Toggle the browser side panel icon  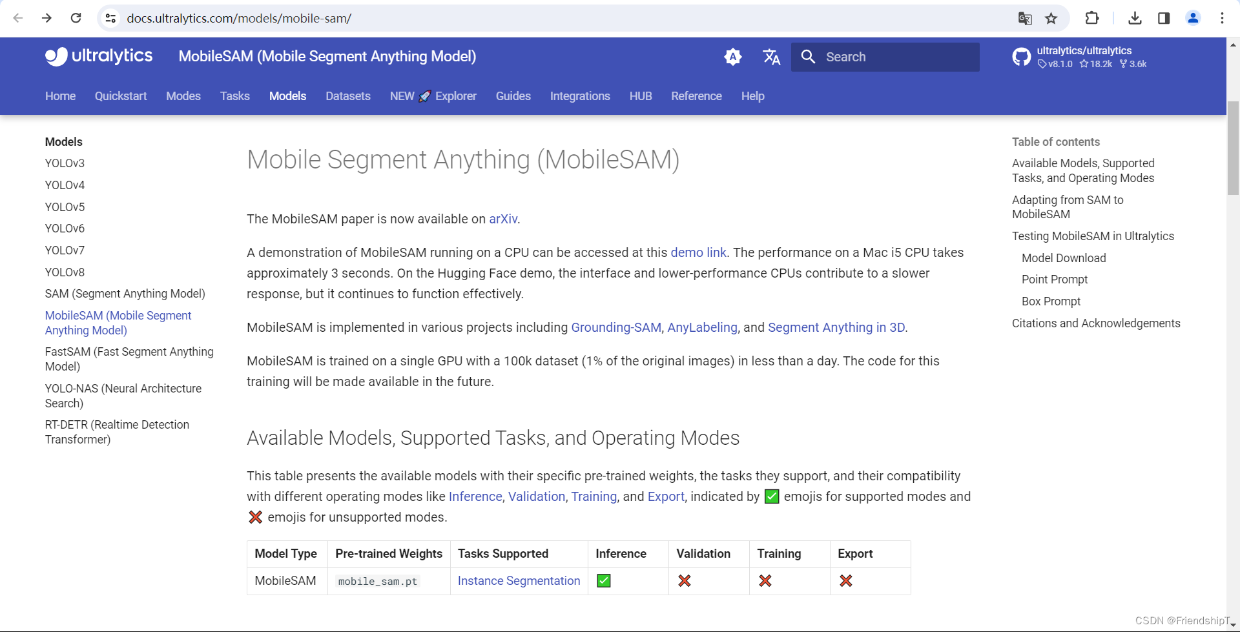(1164, 18)
